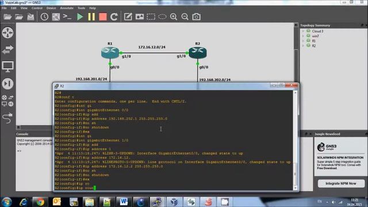Expand R2 node in Topology Summary
368x207 pixels.
click(303, 46)
